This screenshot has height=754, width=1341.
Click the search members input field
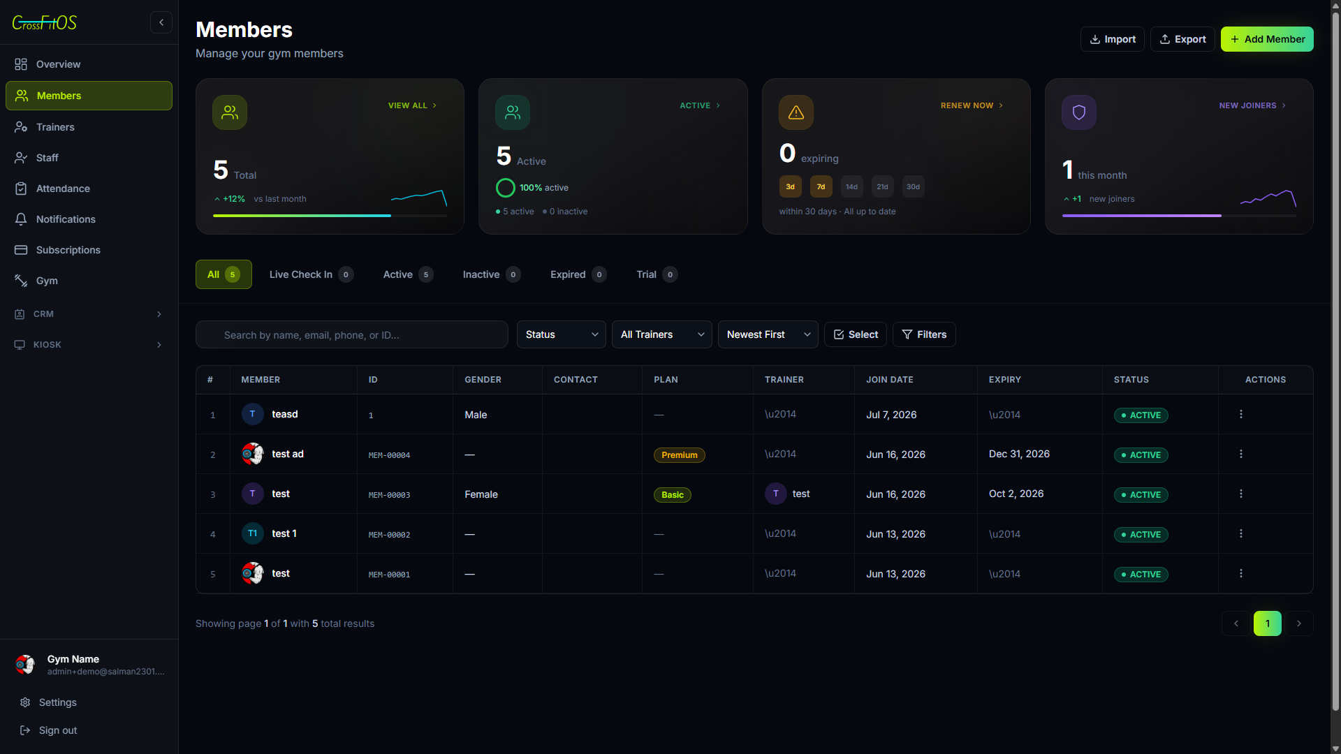pos(352,334)
